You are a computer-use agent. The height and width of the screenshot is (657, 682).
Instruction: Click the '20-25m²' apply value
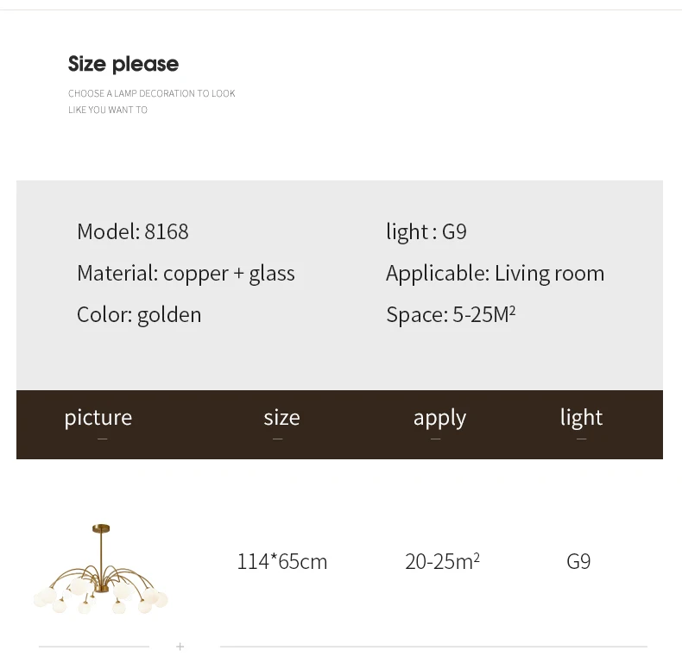[442, 561]
